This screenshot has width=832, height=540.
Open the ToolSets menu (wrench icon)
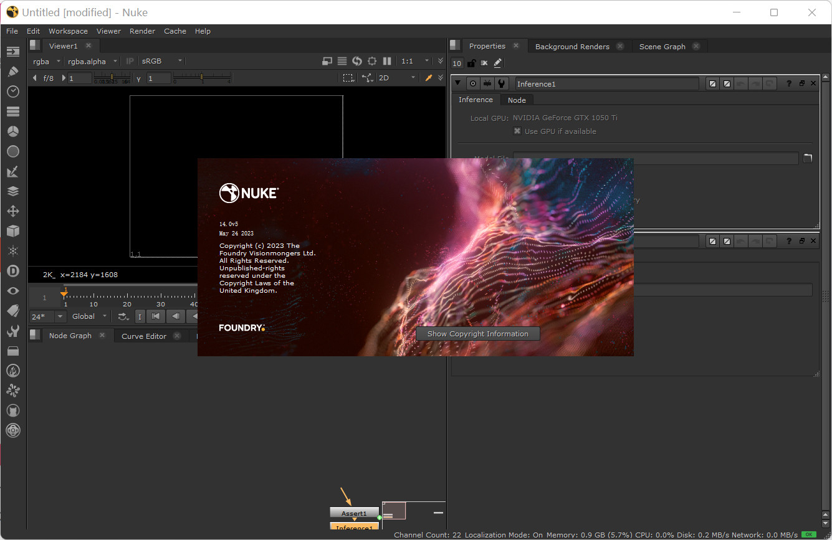(x=12, y=331)
